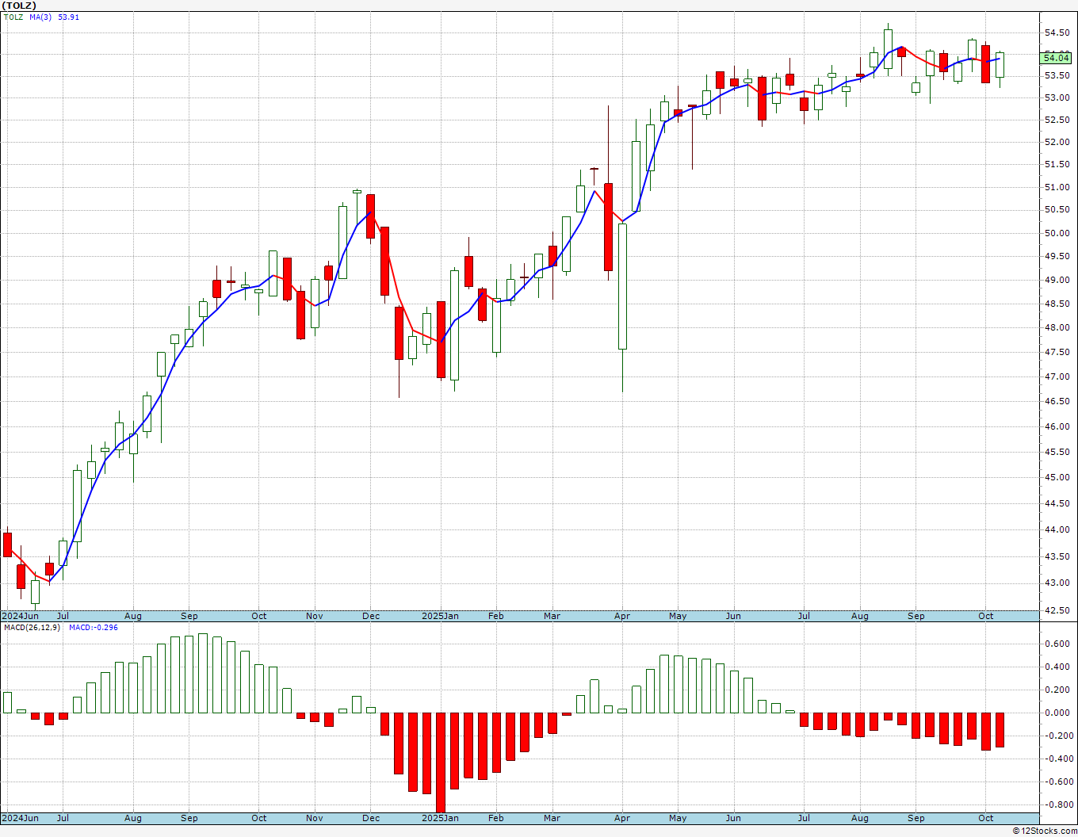Image resolution: width=1078 pixels, height=837 pixels.
Task: Click the 42.50 price axis label
Action: coord(1057,610)
